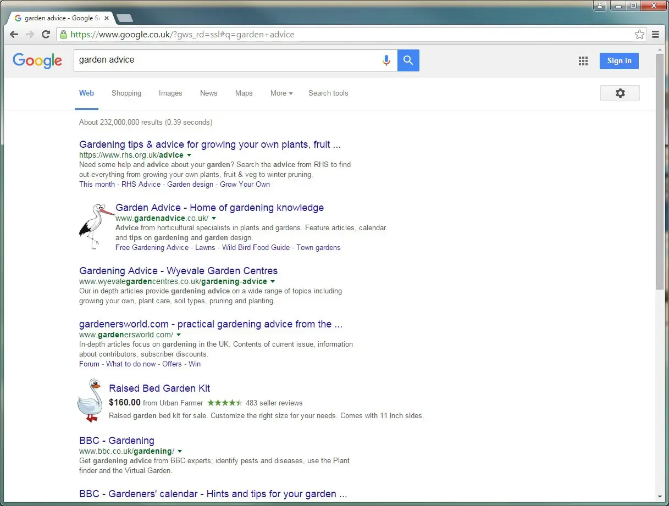Expand arrow next to bbc.co.uk/gardening URL
669x506 pixels.
click(180, 452)
